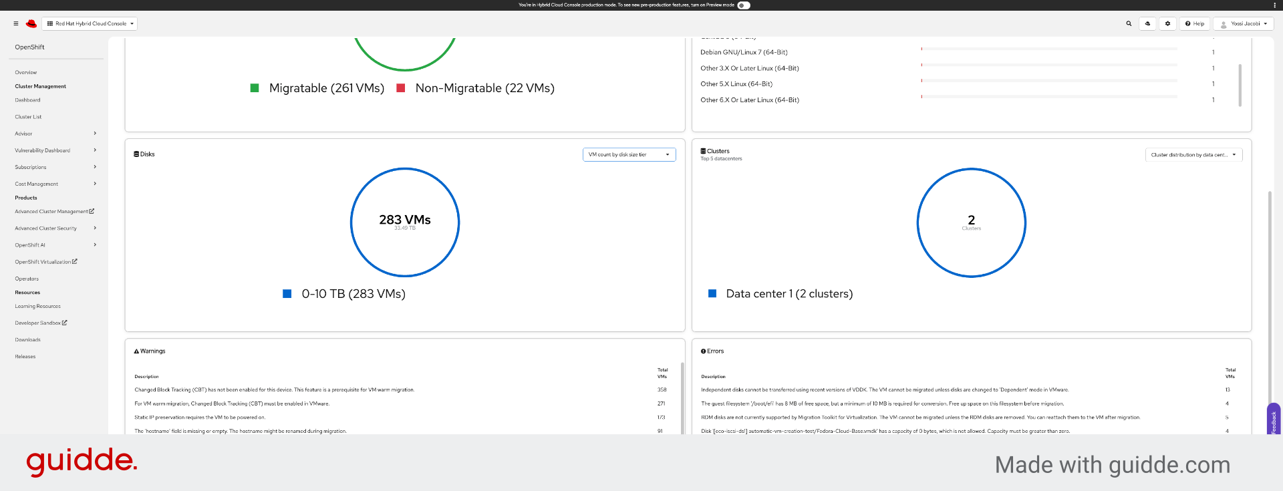Click 'Migratable (261 VMs)' legend label
The image size is (1283, 491).
click(327, 88)
